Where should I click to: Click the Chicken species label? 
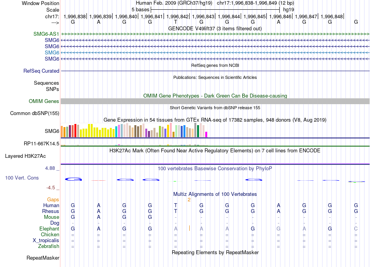pyautogui.click(x=50, y=234)
